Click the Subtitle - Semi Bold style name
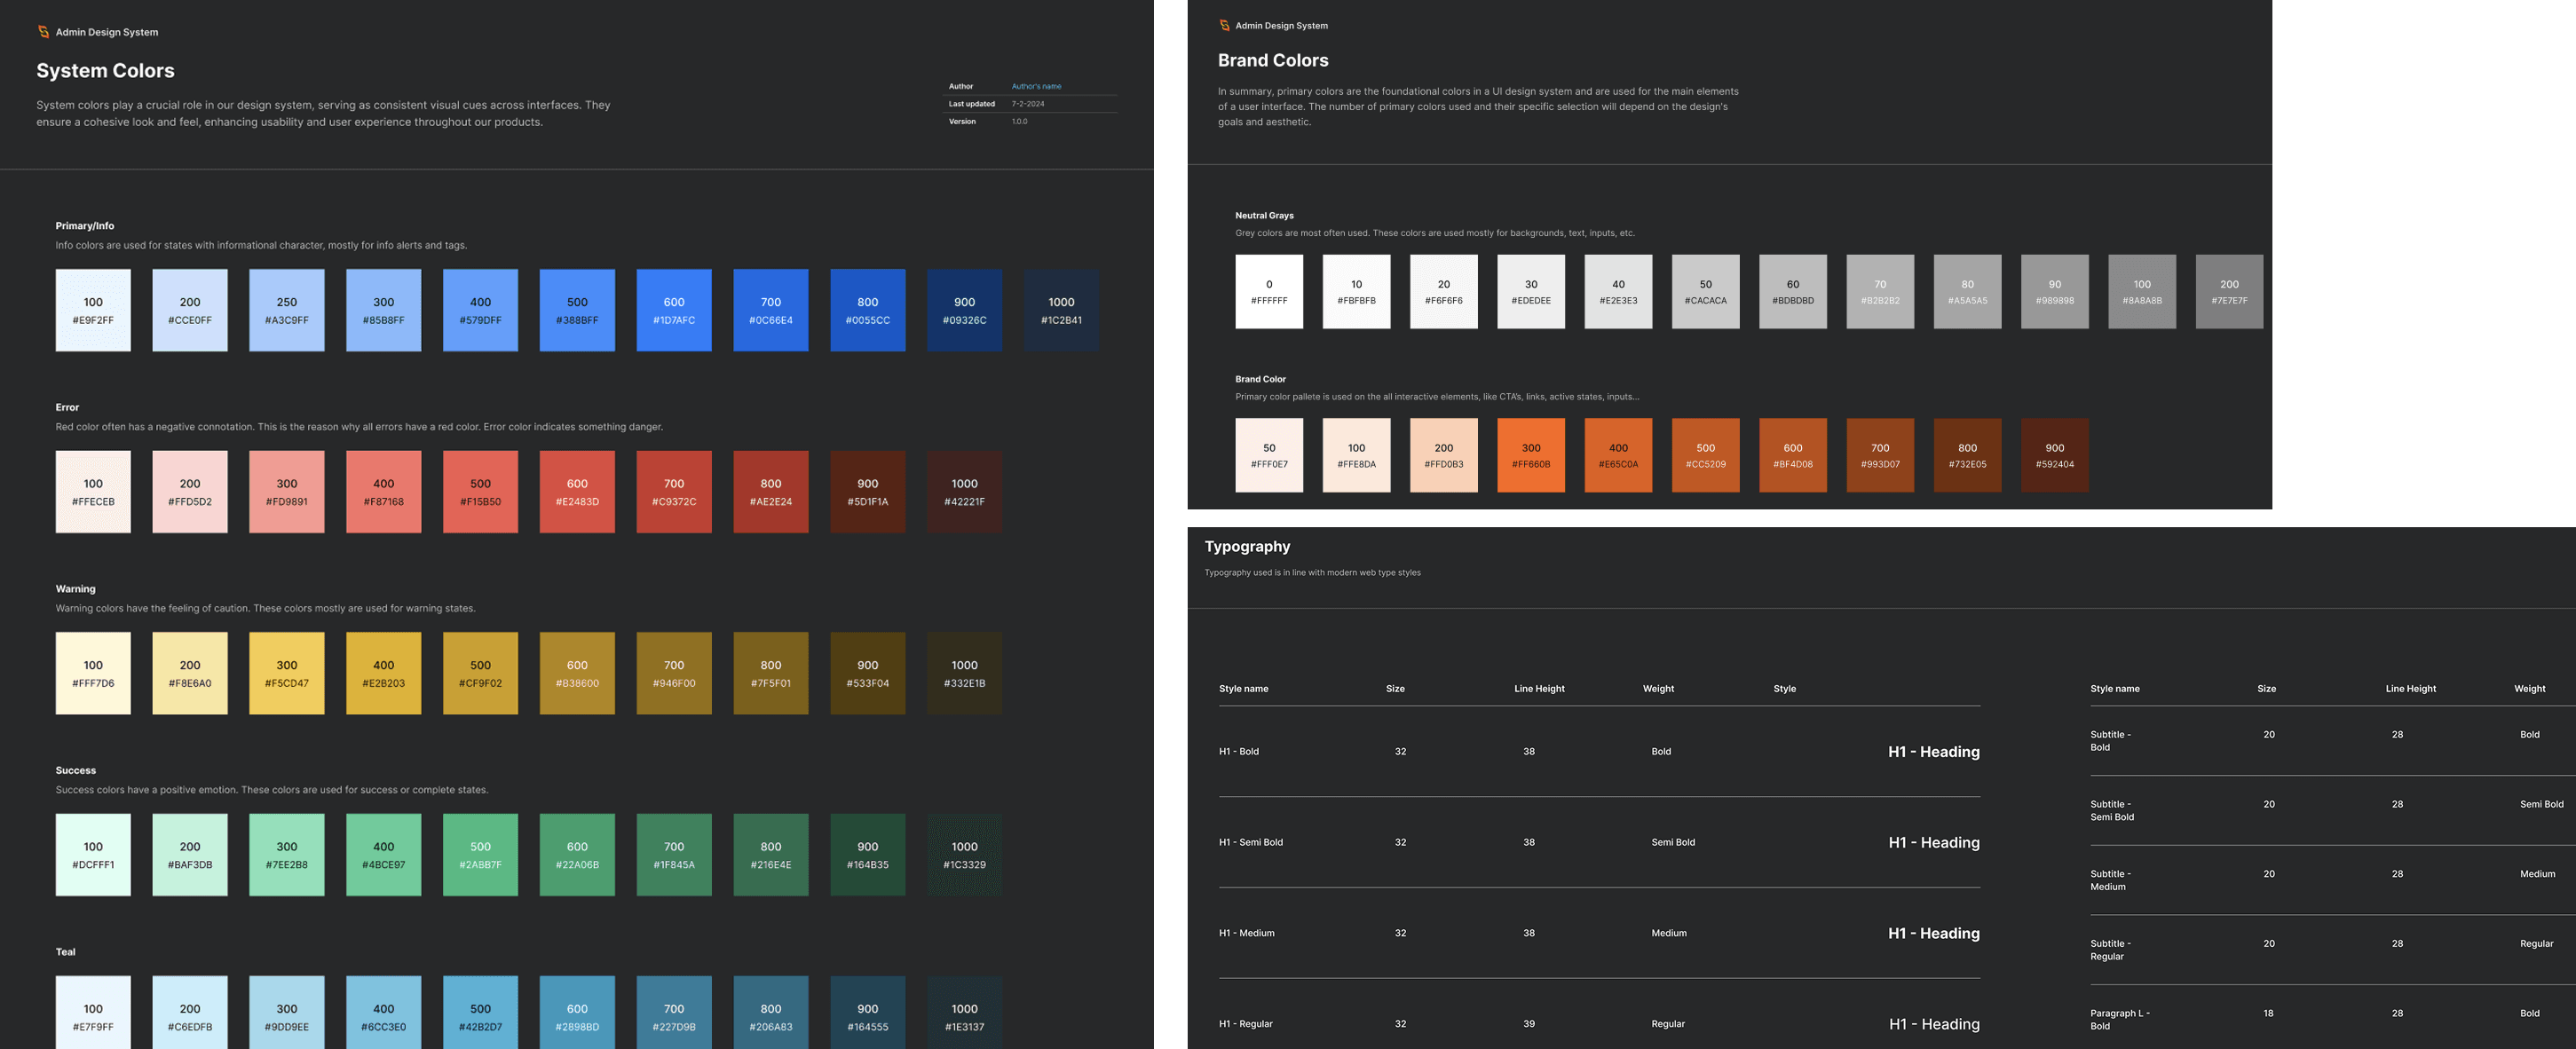The image size is (2576, 1049). (2112, 810)
